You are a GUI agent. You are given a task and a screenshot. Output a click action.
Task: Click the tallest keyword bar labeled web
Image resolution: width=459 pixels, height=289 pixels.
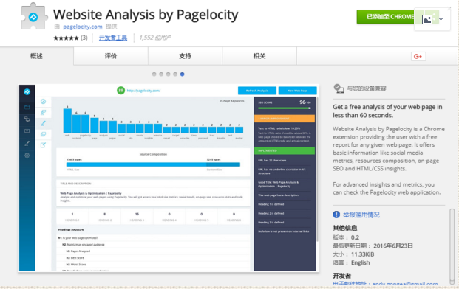67,121
